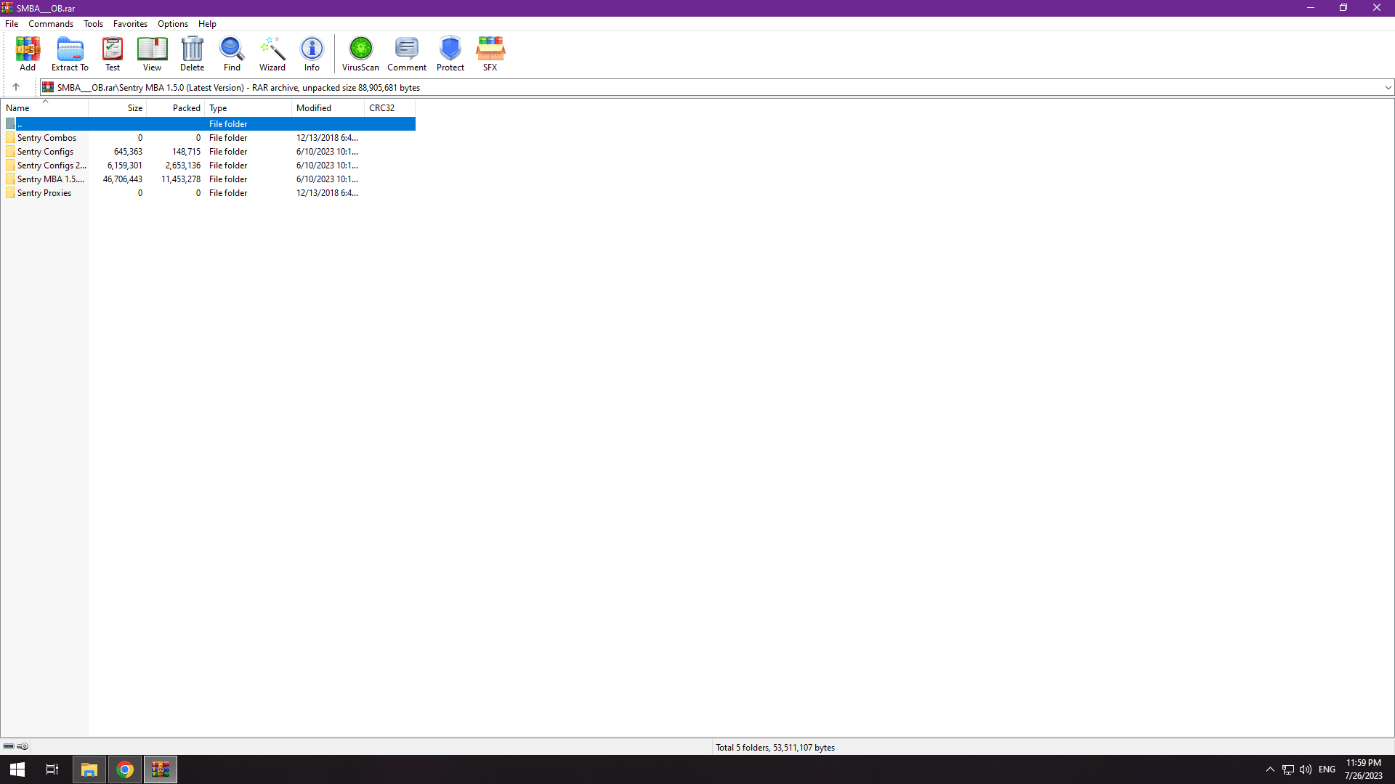
Task: Run the VirusScan toolbar icon
Action: [x=360, y=54]
